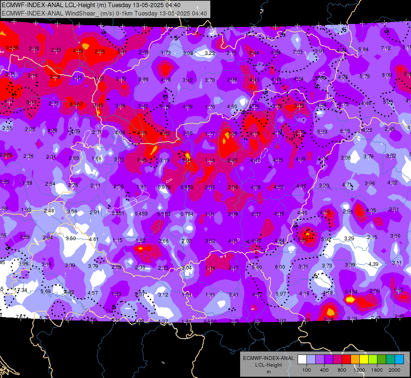
Task: Click the legend tick label '2000'
Action: pyautogui.click(x=395, y=370)
